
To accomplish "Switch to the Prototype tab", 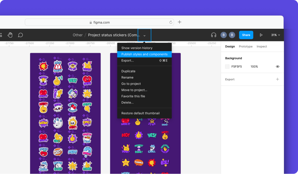I will pos(246,46).
